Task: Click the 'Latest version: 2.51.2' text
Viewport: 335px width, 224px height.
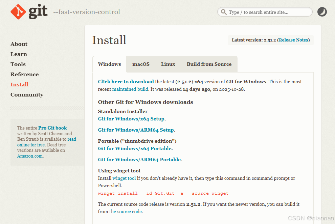Action: click(254, 40)
